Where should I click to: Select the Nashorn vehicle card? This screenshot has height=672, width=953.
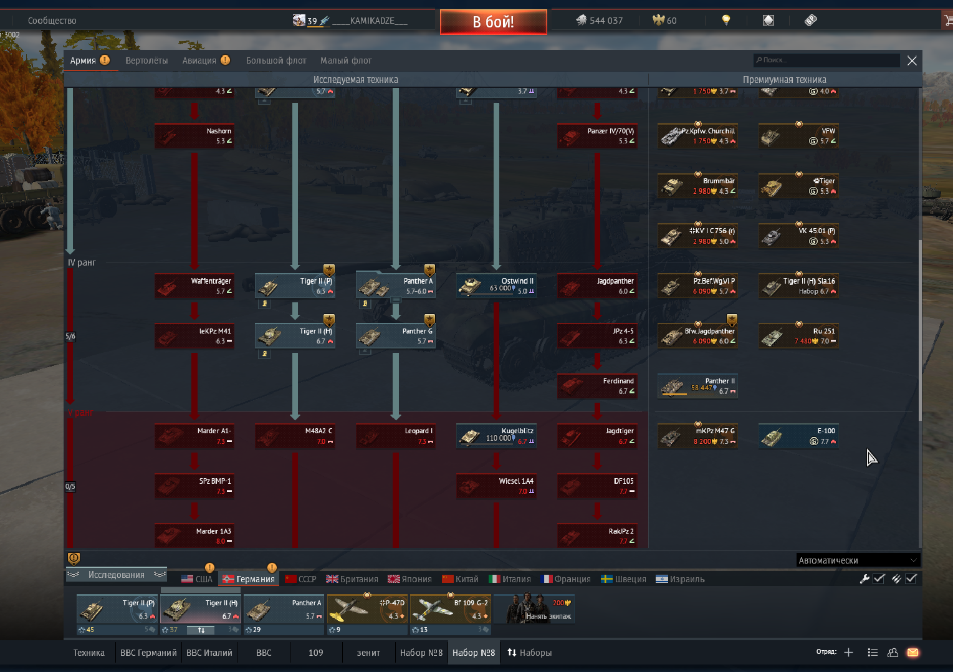[x=194, y=136]
